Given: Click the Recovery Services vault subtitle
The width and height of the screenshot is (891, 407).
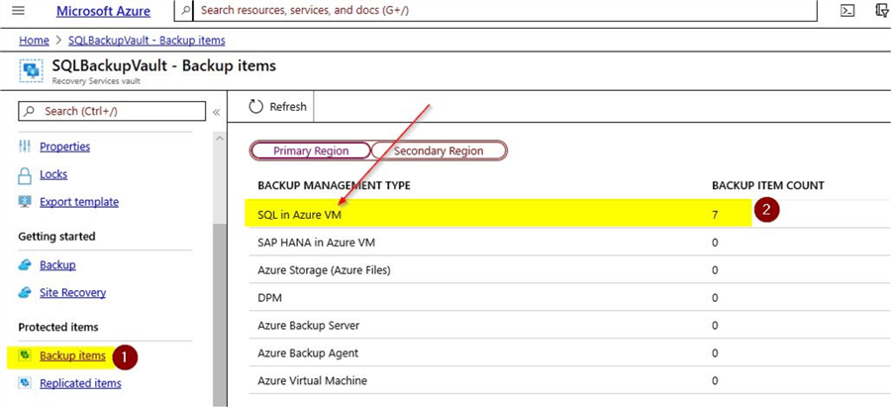Looking at the screenshot, I should tap(96, 81).
